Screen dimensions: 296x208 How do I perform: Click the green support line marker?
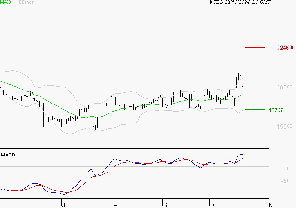pyautogui.click(x=255, y=110)
